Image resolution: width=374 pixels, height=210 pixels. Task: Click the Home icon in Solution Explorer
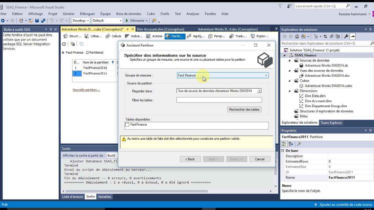(x=297, y=36)
